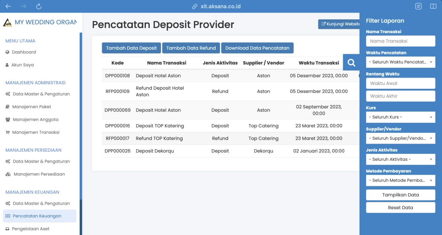Click the browser back arrow
442x235 pixels.
[8, 6]
